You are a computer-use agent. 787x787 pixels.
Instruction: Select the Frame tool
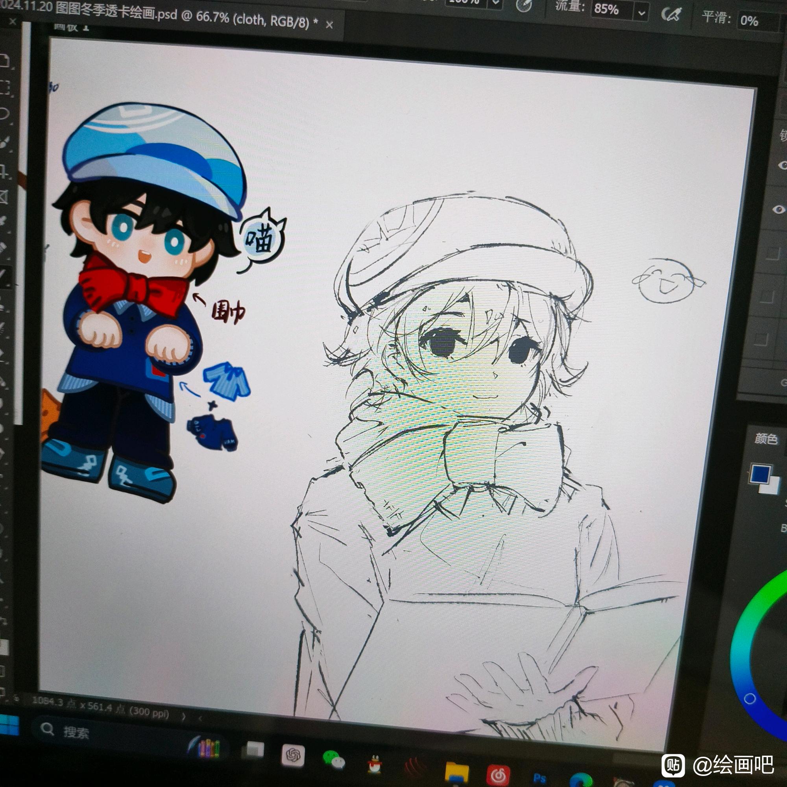click(x=4, y=197)
